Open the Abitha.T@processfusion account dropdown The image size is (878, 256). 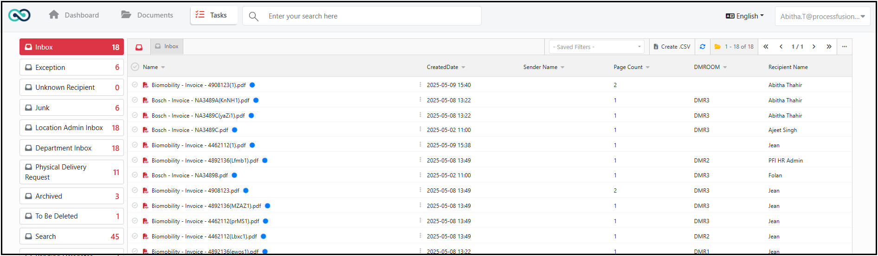[822, 16]
